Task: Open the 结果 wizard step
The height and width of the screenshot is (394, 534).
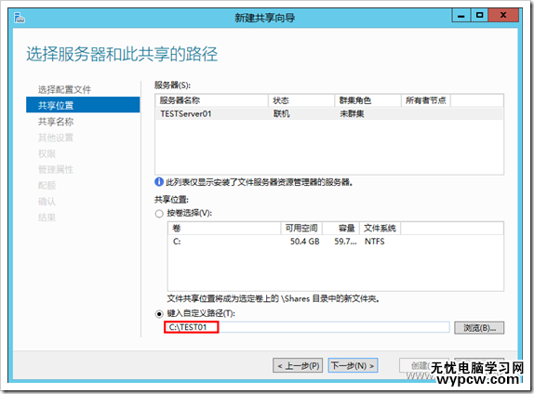Action: 47,217
